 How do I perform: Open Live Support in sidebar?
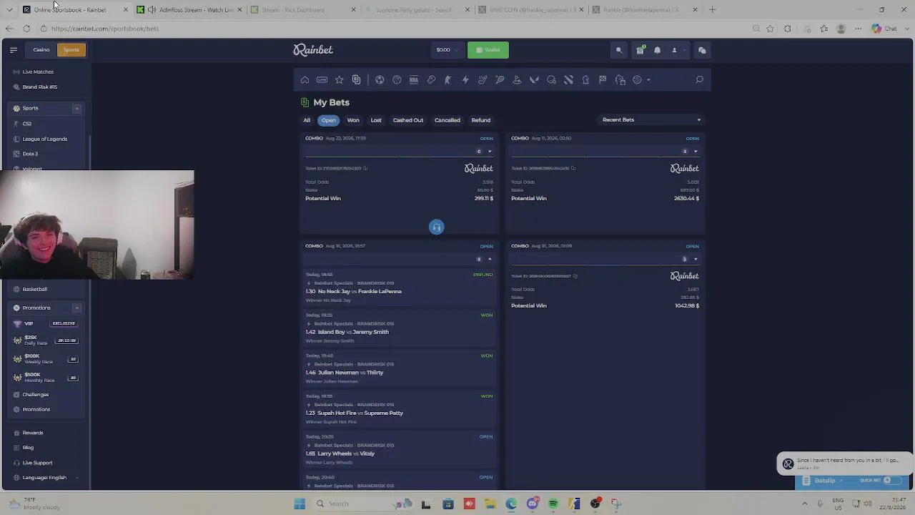[37, 463]
